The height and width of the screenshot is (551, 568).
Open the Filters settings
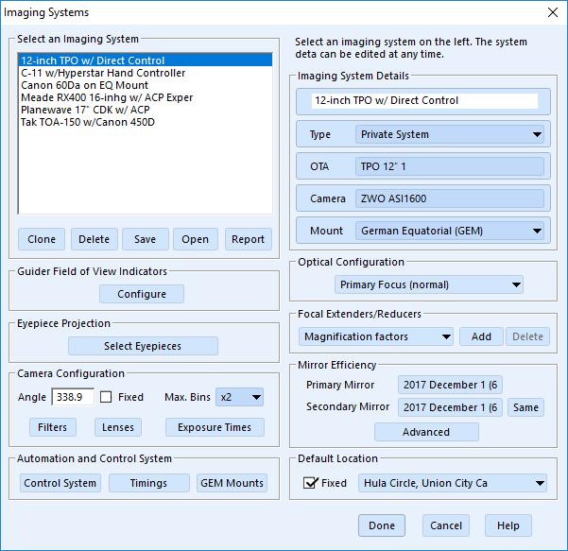(53, 427)
